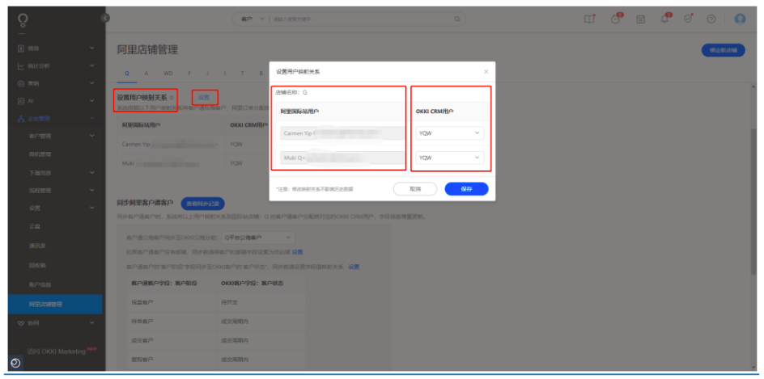Click the top search input field
Image resolution: width=764 pixels, height=379 pixels.
point(362,19)
